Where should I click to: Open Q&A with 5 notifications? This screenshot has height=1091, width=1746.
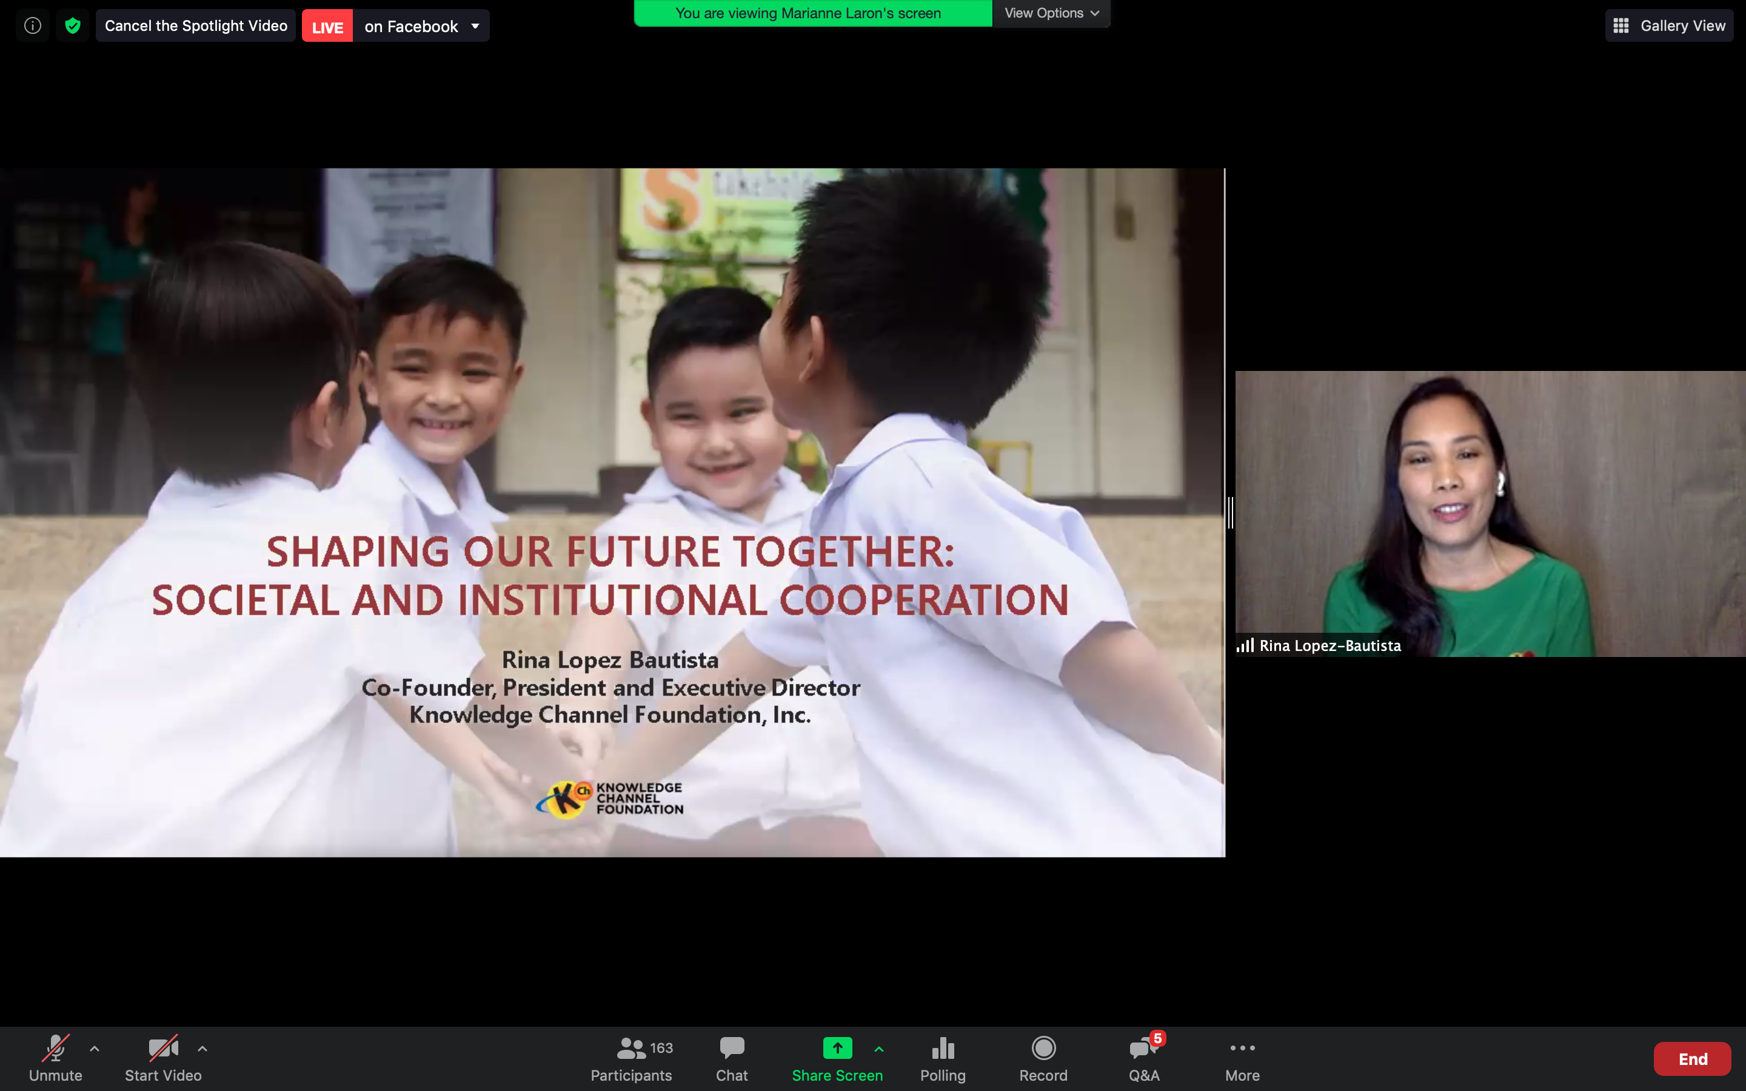1144,1058
